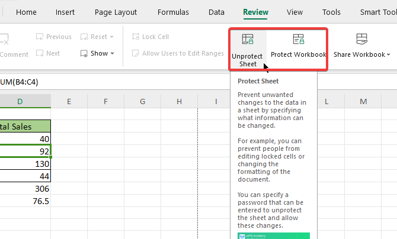The width and height of the screenshot is (397, 239).
Task: Click the WPS Academy tooltip thumbnail
Action: (273, 235)
